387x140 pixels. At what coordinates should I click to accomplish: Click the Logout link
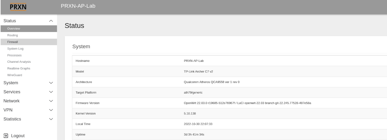click(x=18, y=136)
